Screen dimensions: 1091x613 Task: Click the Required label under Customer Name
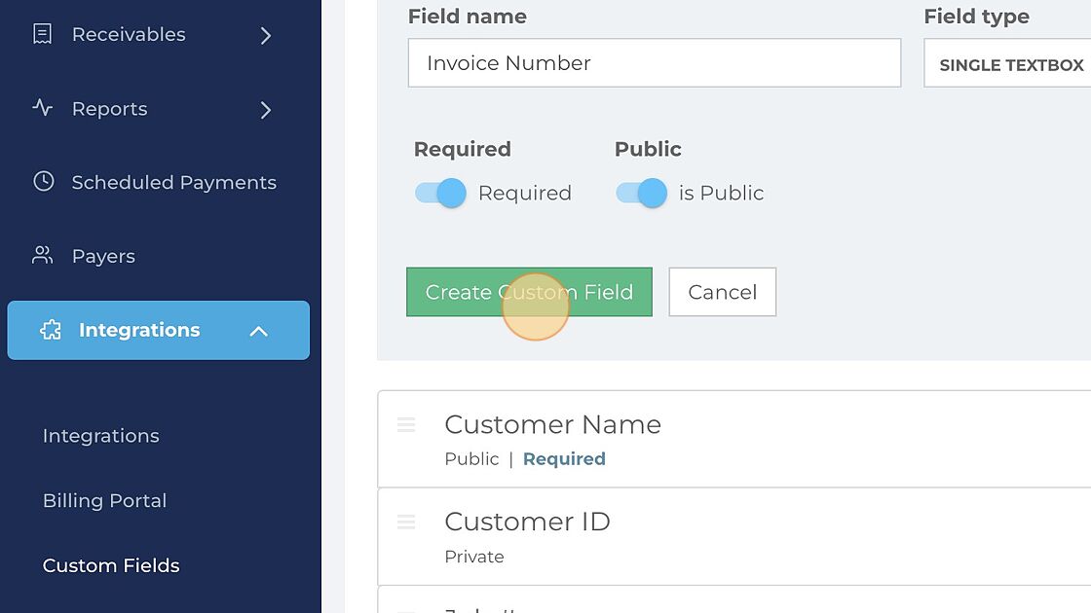click(564, 458)
